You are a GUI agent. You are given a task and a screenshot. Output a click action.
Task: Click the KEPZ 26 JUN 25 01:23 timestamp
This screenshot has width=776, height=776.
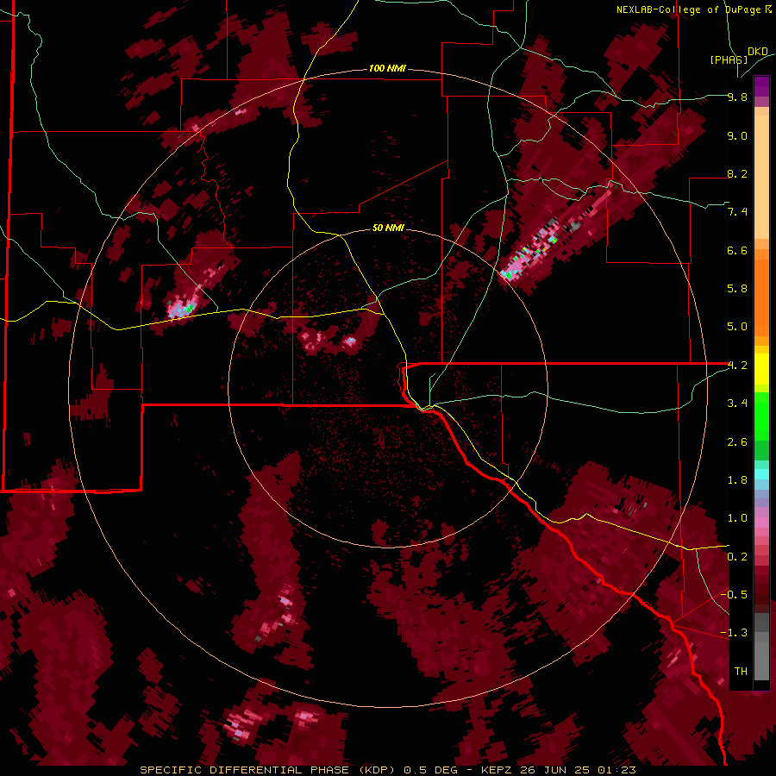coord(558,770)
